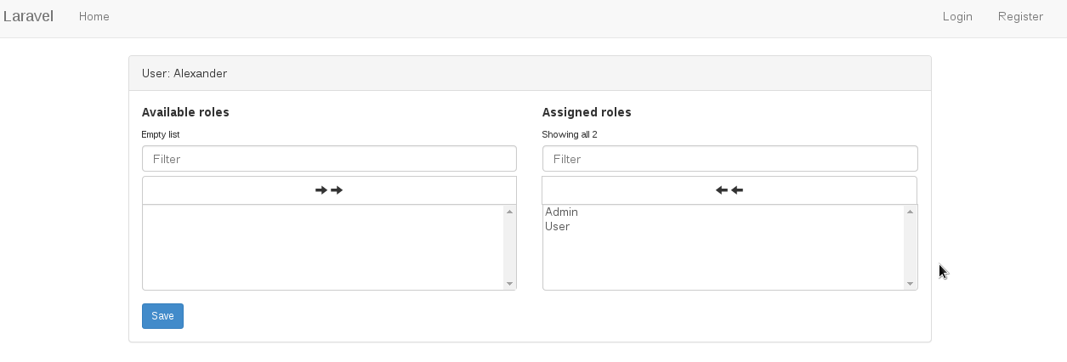Image resolution: width=1067 pixels, height=362 pixels.
Task: Click the 'Showing all 2' info label
Action: click(x=570, y=134)
